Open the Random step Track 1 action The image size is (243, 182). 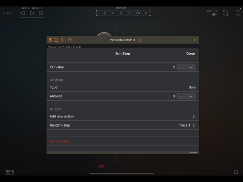123,125
